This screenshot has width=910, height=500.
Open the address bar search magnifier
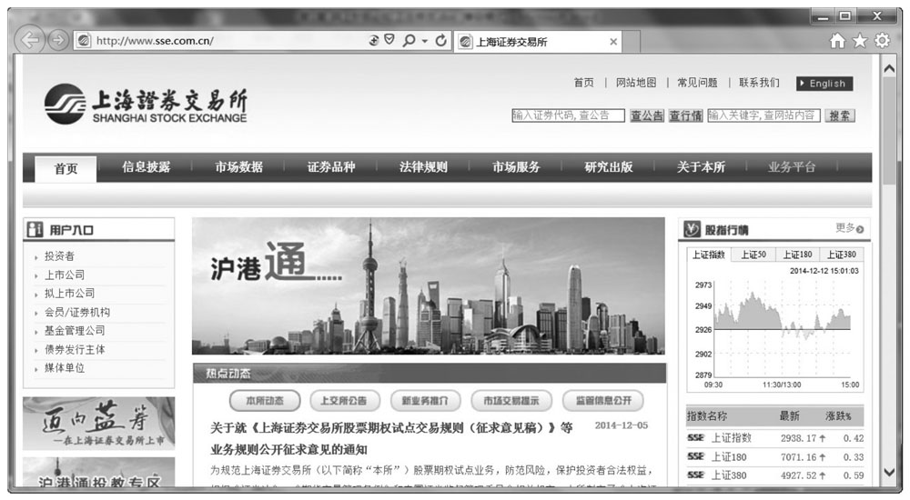[409, 41]
